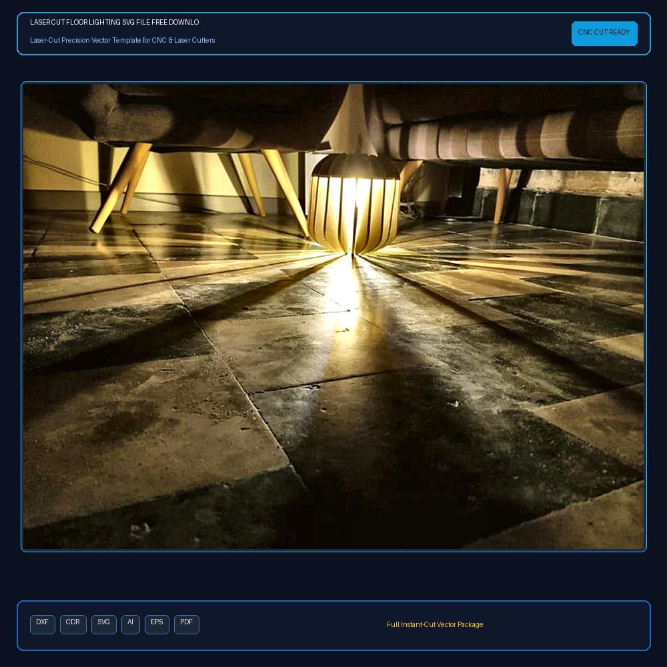Select the AI format tag
Screen dimensions: 667x667
131,624
